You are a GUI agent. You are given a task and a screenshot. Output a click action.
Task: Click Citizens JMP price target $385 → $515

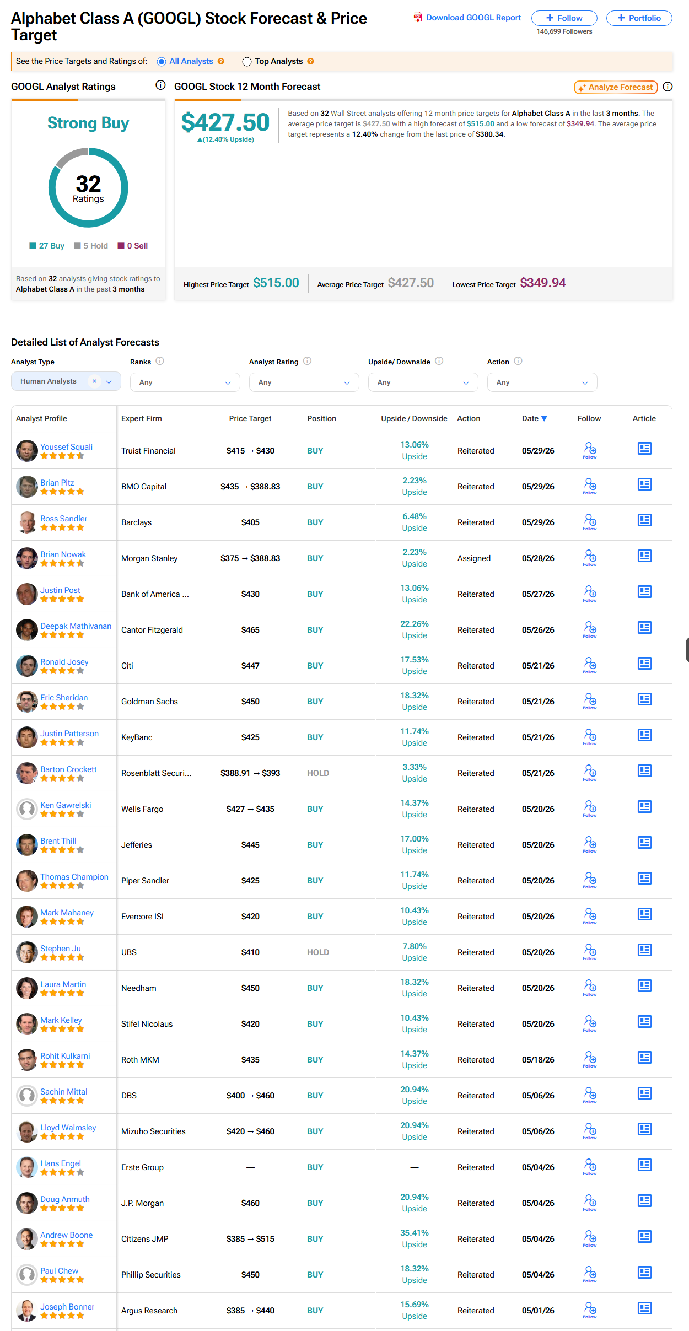pyautogui.click(x=250, y=1239)
